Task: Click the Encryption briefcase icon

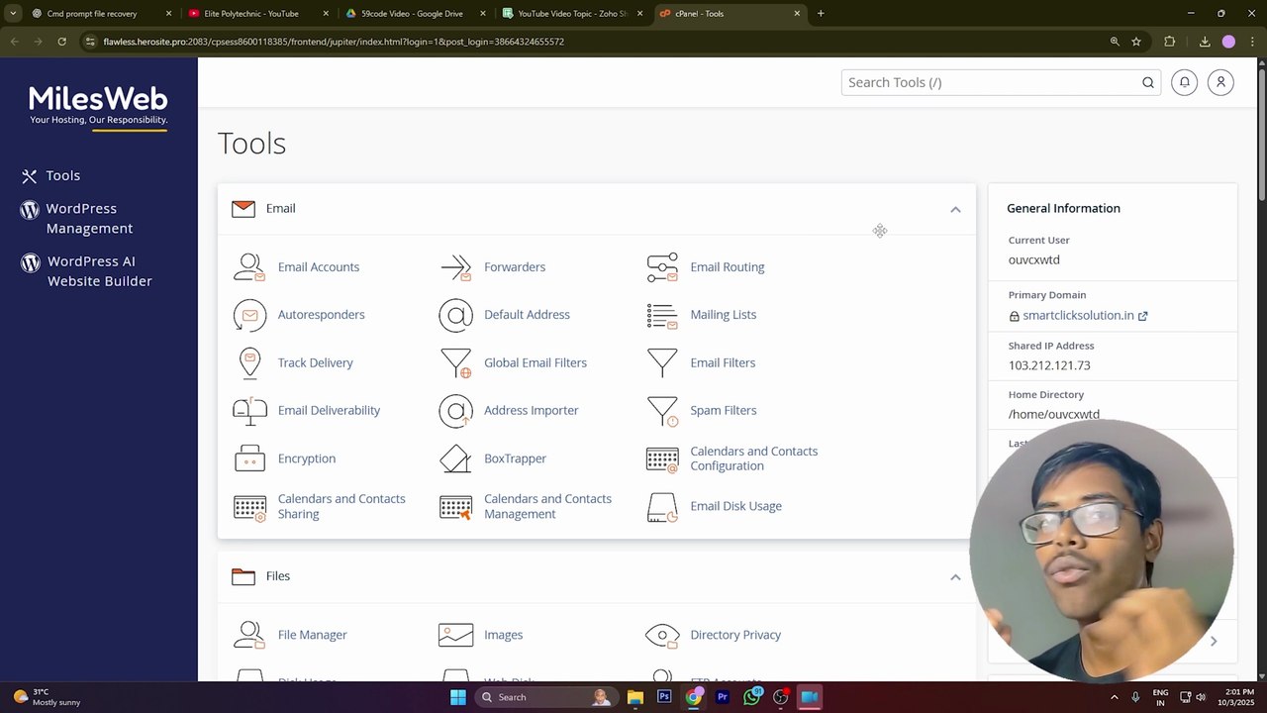Action: (249, 458)
